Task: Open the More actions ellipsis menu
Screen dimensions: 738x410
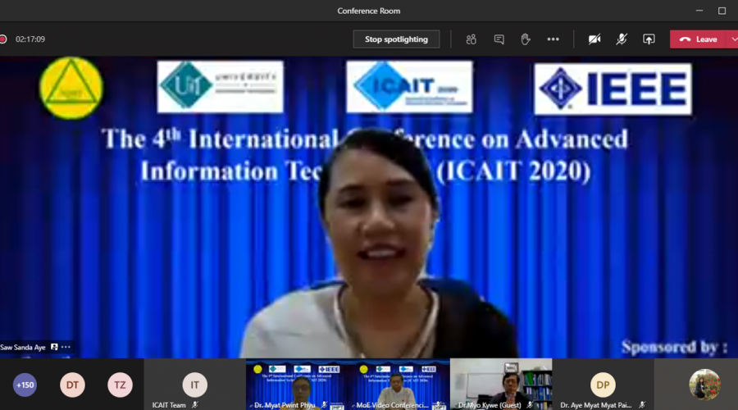Action: tap(553, 39)
